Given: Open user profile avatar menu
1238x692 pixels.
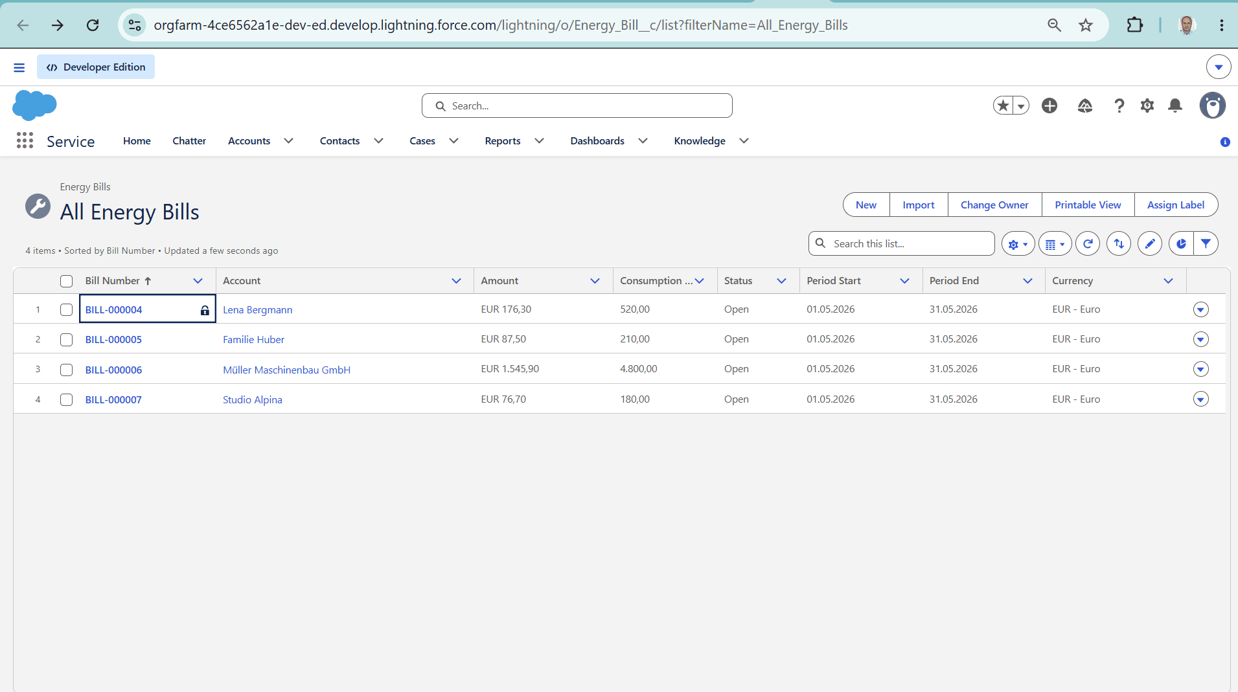Looking at the screenshot, I should coord(1213,106).
